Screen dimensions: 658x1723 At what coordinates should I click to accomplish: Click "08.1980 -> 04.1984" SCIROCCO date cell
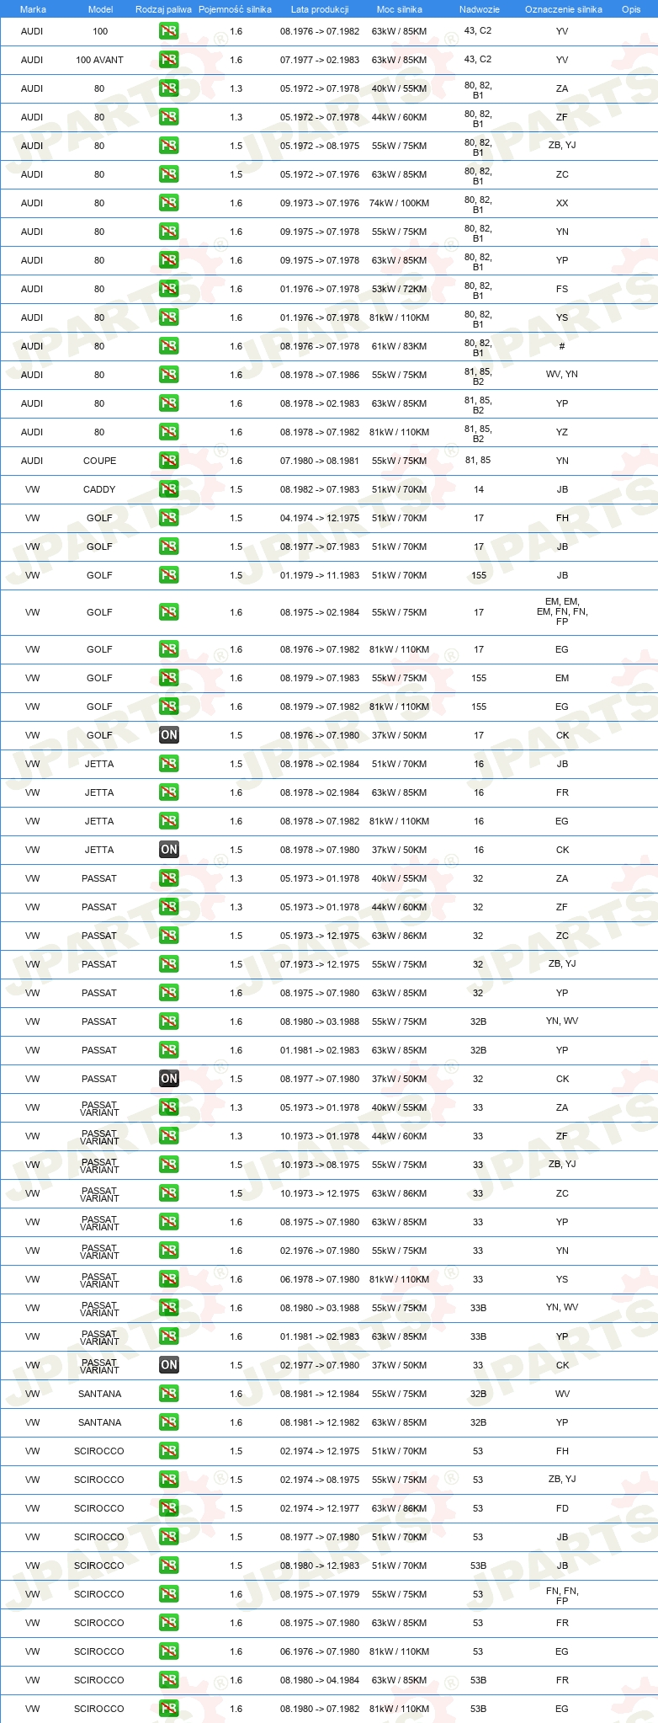(320, 1680)
